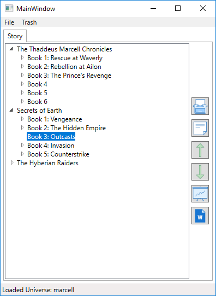Click the MainWindow app icon in title bar
Screen dimensions: 216x296
9,9
